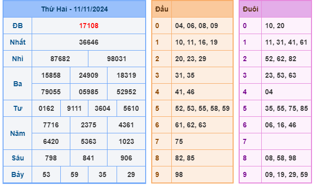Click Đuôi row values 23, 53, 63

[x=281, y=75]
